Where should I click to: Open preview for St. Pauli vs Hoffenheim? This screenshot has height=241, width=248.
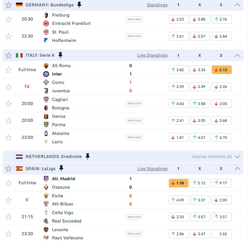[x=134, y=36]
